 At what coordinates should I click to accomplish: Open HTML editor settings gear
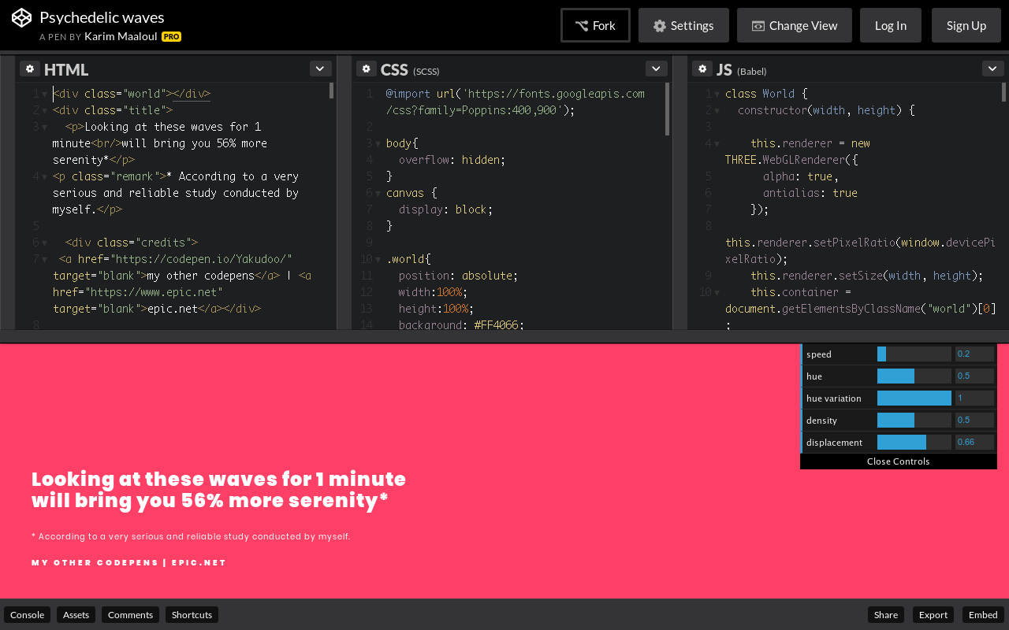(x=30, y=69)
